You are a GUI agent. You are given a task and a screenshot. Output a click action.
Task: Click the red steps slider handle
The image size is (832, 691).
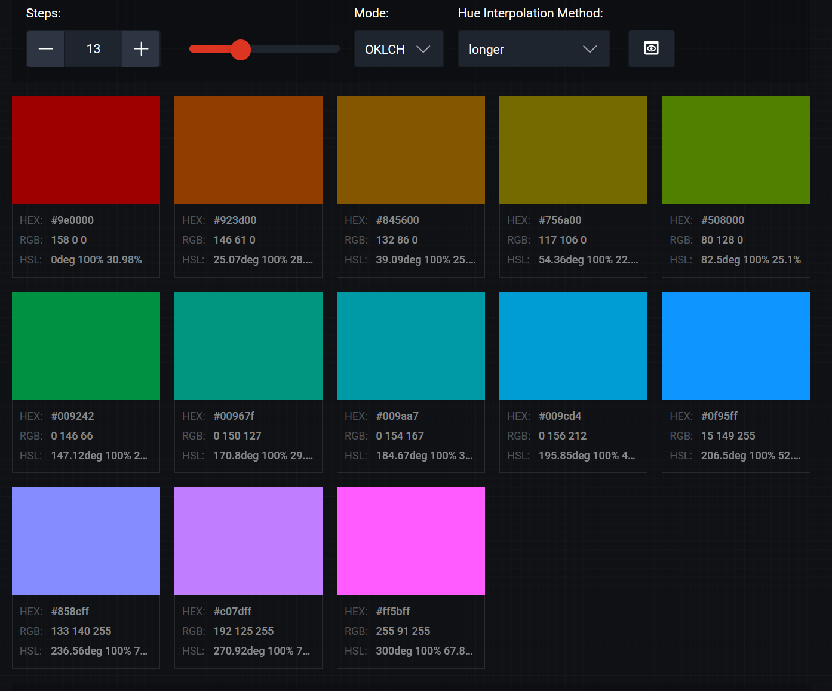point(241,50)
